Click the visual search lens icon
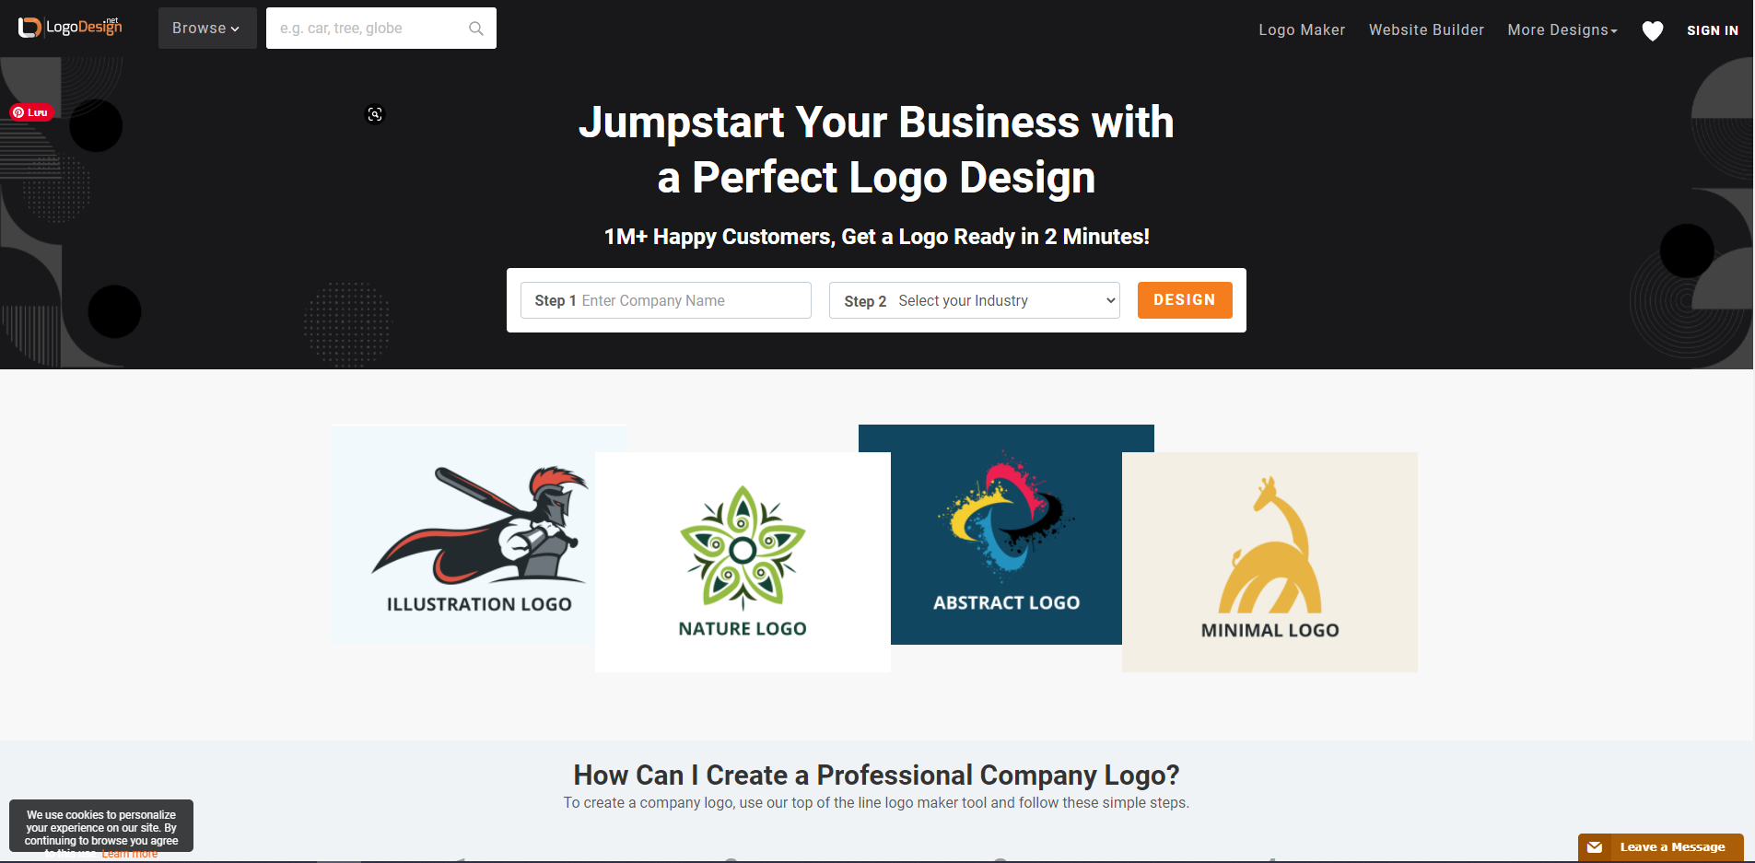The height and width of the screenshot is (863, 1755). (375, 114)
